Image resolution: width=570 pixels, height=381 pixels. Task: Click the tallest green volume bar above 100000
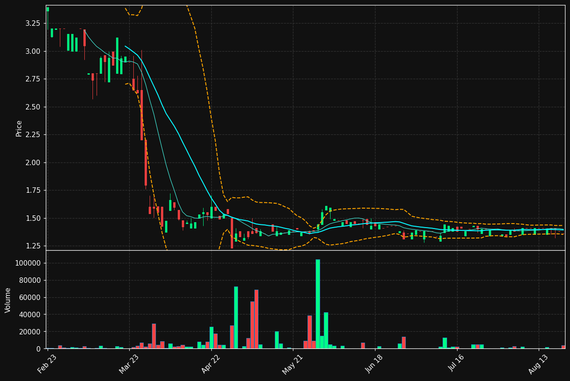coord(318,304)
